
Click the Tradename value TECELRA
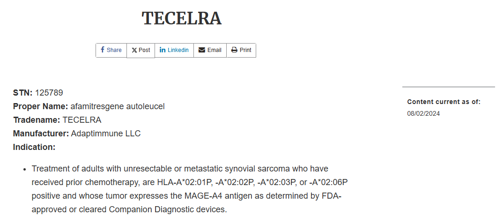pyautogui.click(x=81, y=120)
